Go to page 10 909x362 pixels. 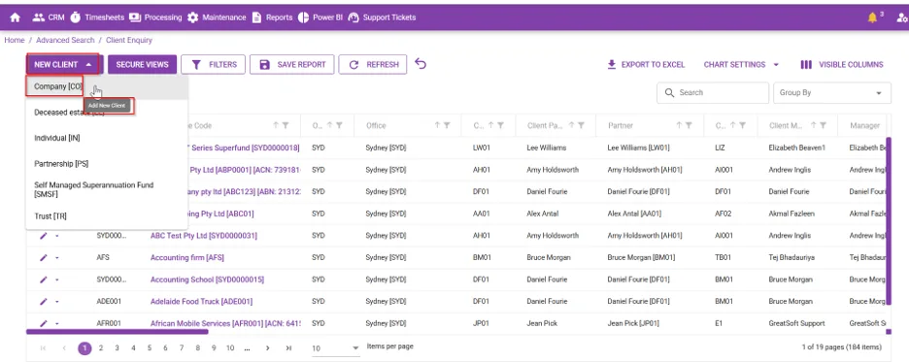(x=230, y=348)
